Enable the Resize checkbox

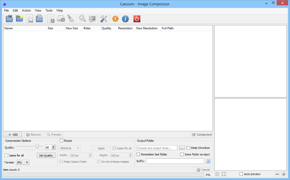(x=61, y=141)
